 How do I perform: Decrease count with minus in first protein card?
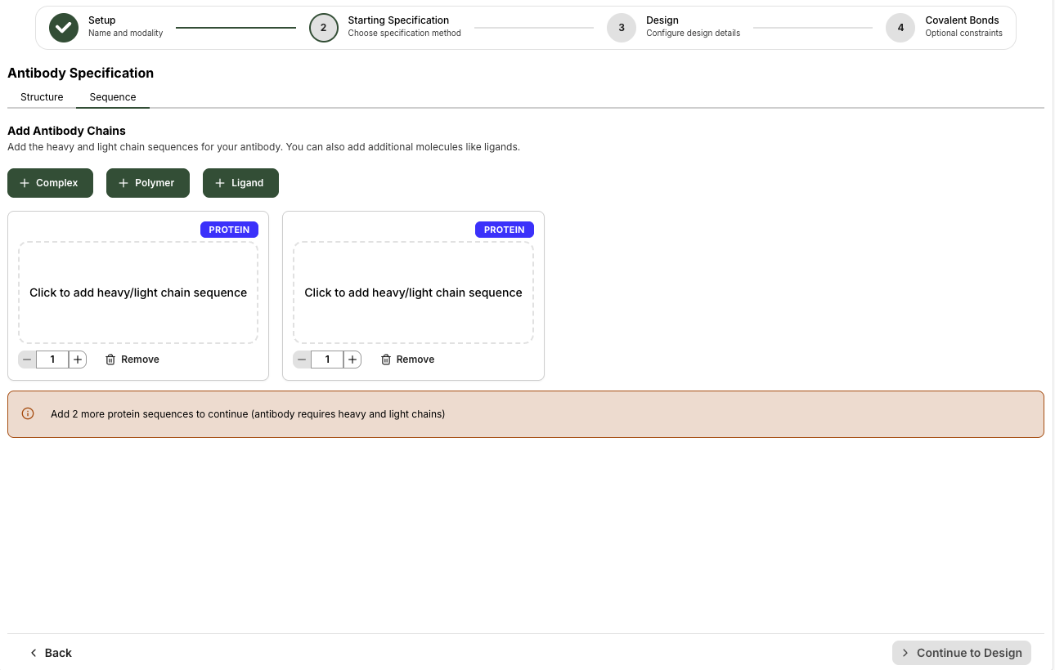(27, 360)
